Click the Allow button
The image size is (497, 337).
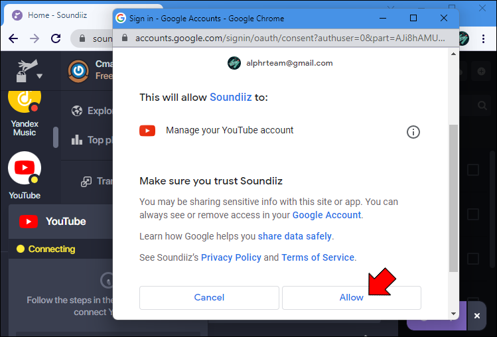(352, 298)
